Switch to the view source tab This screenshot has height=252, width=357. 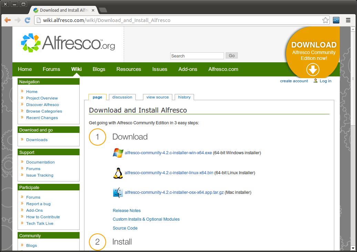[x=157, y=97]
